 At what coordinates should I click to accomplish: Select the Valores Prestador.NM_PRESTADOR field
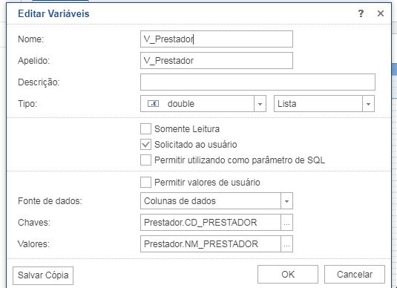pyautogui.click(x=211, y=244)
